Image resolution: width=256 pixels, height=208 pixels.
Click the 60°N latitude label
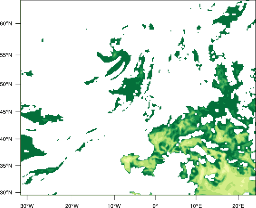6,23
